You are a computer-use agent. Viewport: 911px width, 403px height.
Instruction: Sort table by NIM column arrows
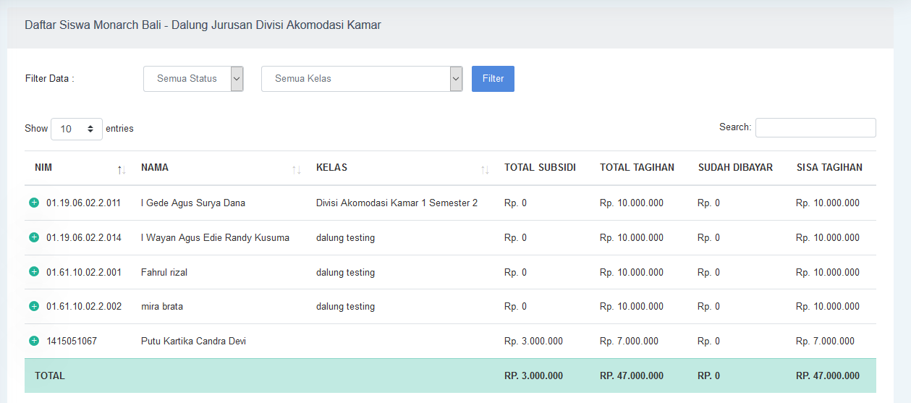pyautogui.click(x=122, y=169)
